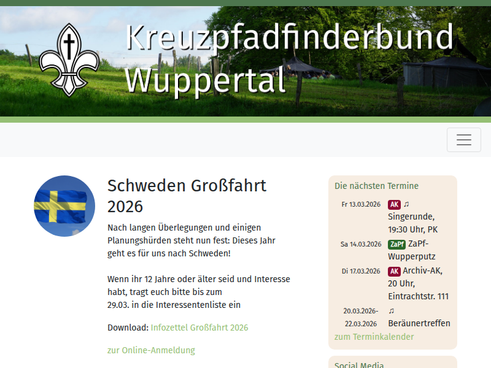Select the Beräunertreffen event entry

[x=419, y=323]
